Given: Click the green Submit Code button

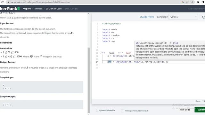Looking at the screenshot, I should [200, 110].
